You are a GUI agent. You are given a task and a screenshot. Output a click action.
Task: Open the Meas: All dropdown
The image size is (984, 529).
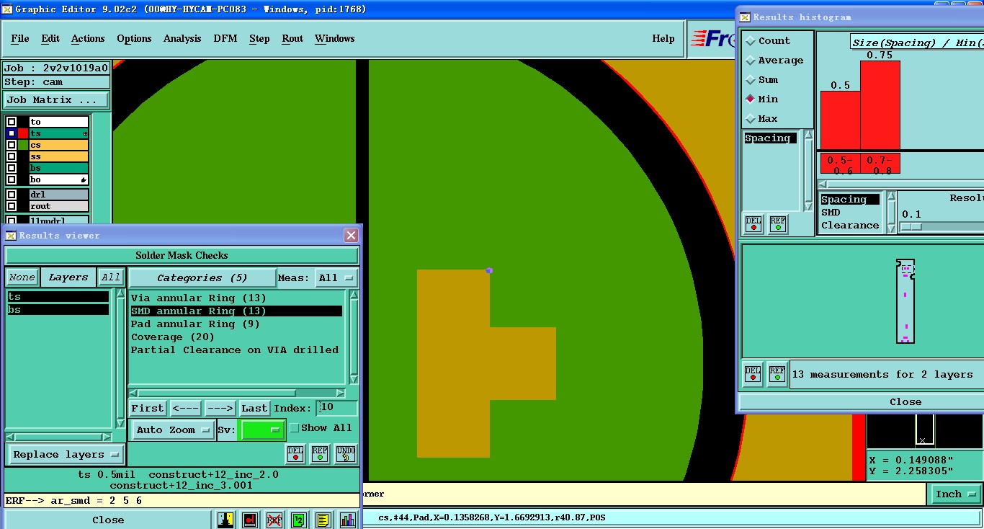(337, 277)
